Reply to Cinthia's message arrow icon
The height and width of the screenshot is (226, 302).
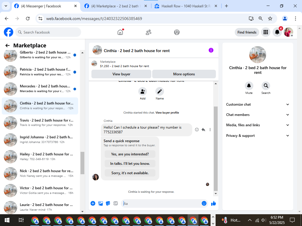[203, 130]
